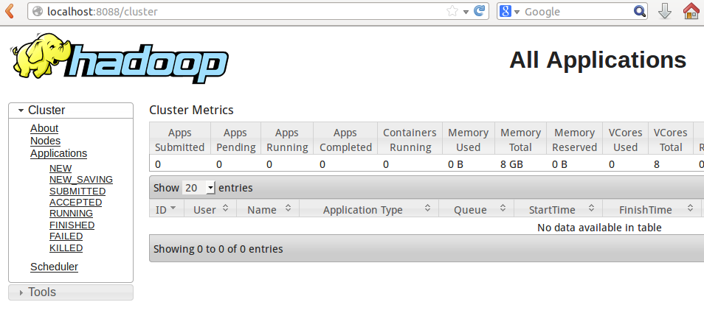704x330 pixels.
Task: Open the URL history dropdown arrow
Action: [x=466, y=12]
